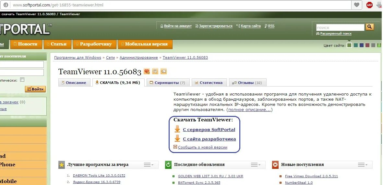Click the add-to-favorites heart icon beside TeamViewer title
Image resolution: width=383 pixels, height=185 pixels.
tap(147, 71)
